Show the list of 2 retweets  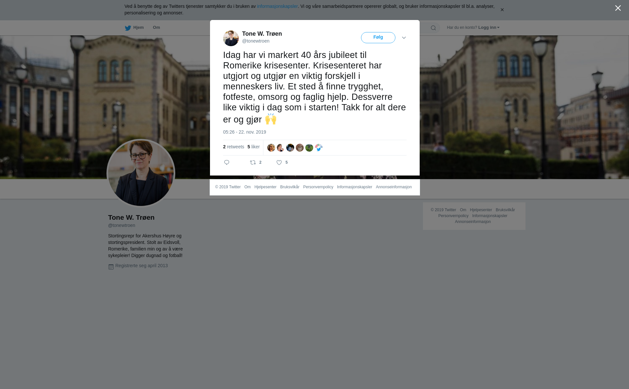(x=234, y=147)
